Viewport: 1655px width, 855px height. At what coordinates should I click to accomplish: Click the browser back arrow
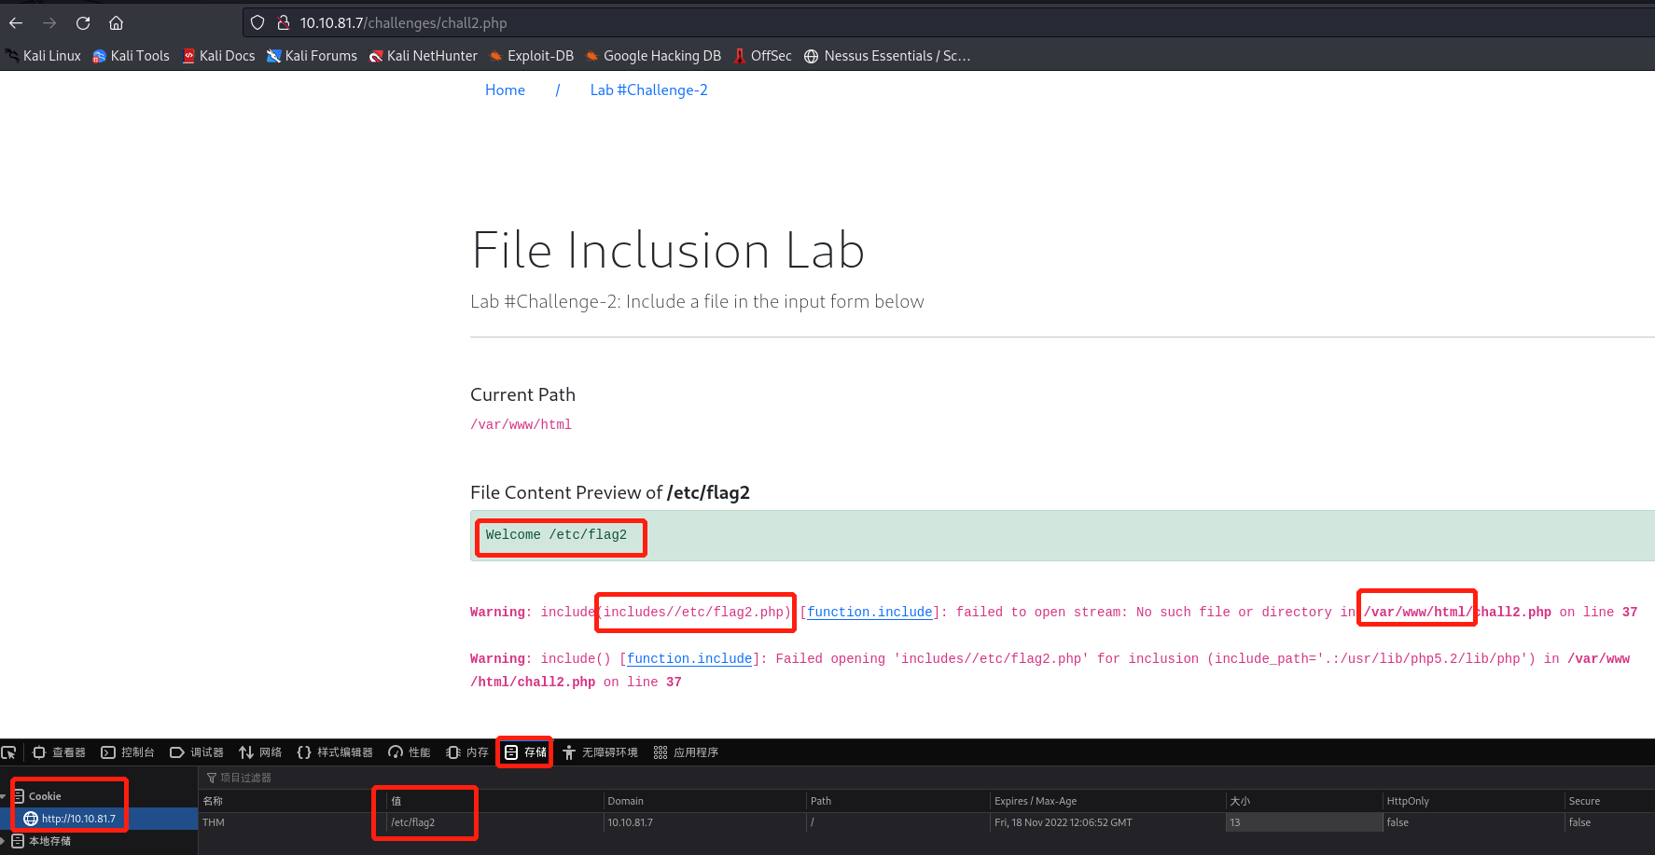16,23
